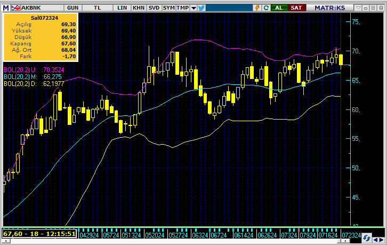387x245 pixels.
Task: Expand the black dropdown arrow after TMP
Action: click(x=193, y=8)
